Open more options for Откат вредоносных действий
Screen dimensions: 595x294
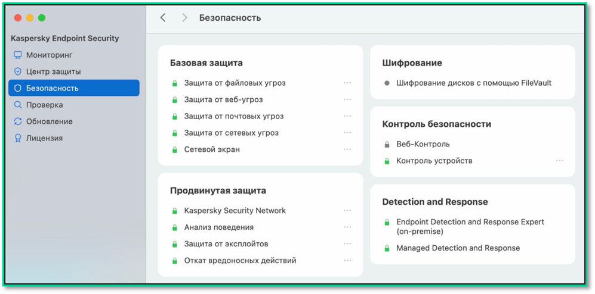pyautogui.click(x=347, y=260)
